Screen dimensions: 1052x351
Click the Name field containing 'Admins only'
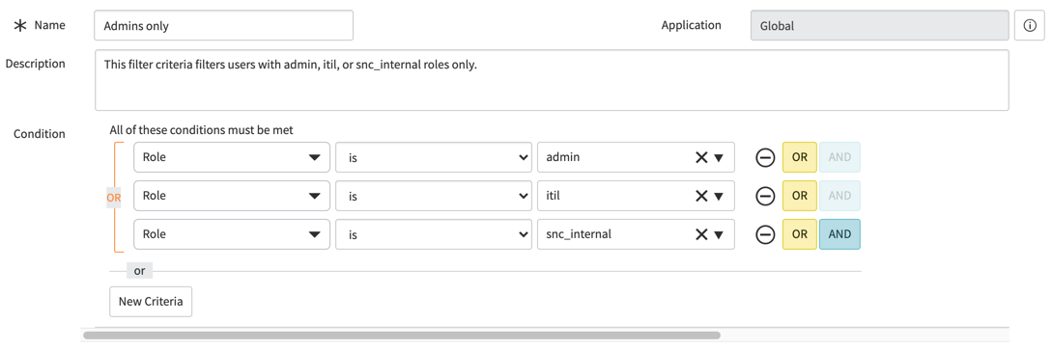point(223,25)
